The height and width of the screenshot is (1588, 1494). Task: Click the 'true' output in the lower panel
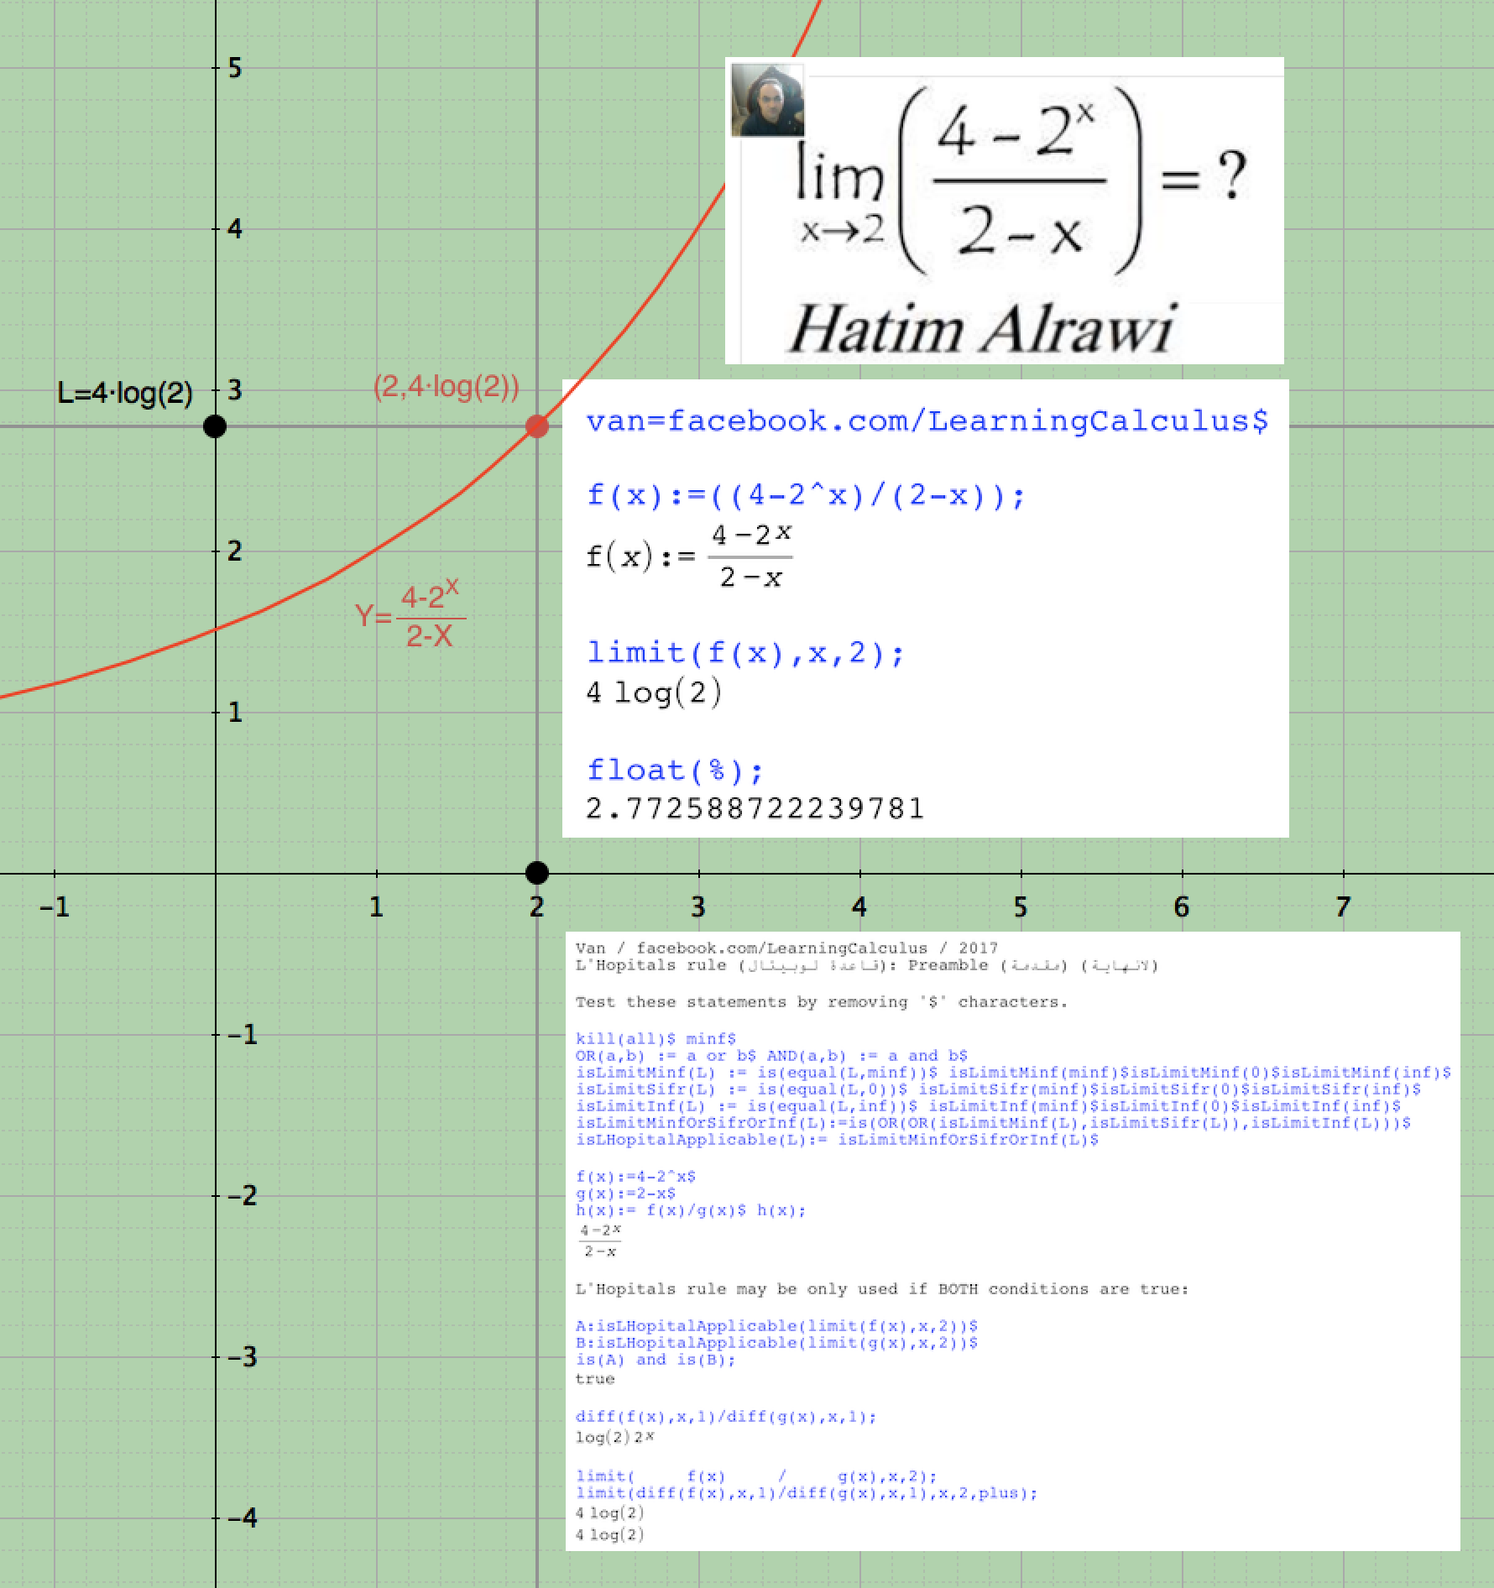point(595,1379)
